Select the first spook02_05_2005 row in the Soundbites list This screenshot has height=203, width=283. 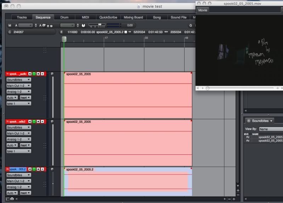click(x=264, y=137)
